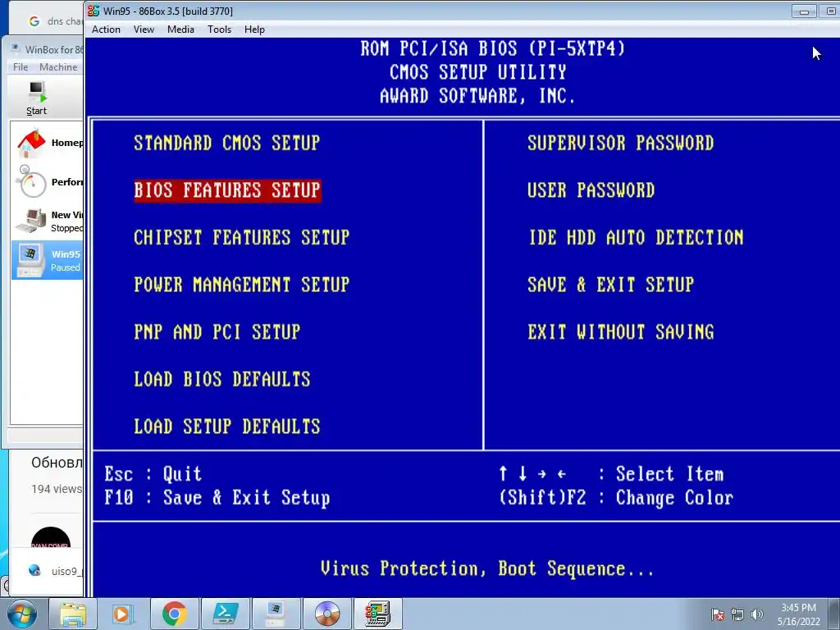Viewport: 840px width, 630px height.
Task: Select the highlighted BIOS FEATURES SETUP entry
Action: point(227,190)
